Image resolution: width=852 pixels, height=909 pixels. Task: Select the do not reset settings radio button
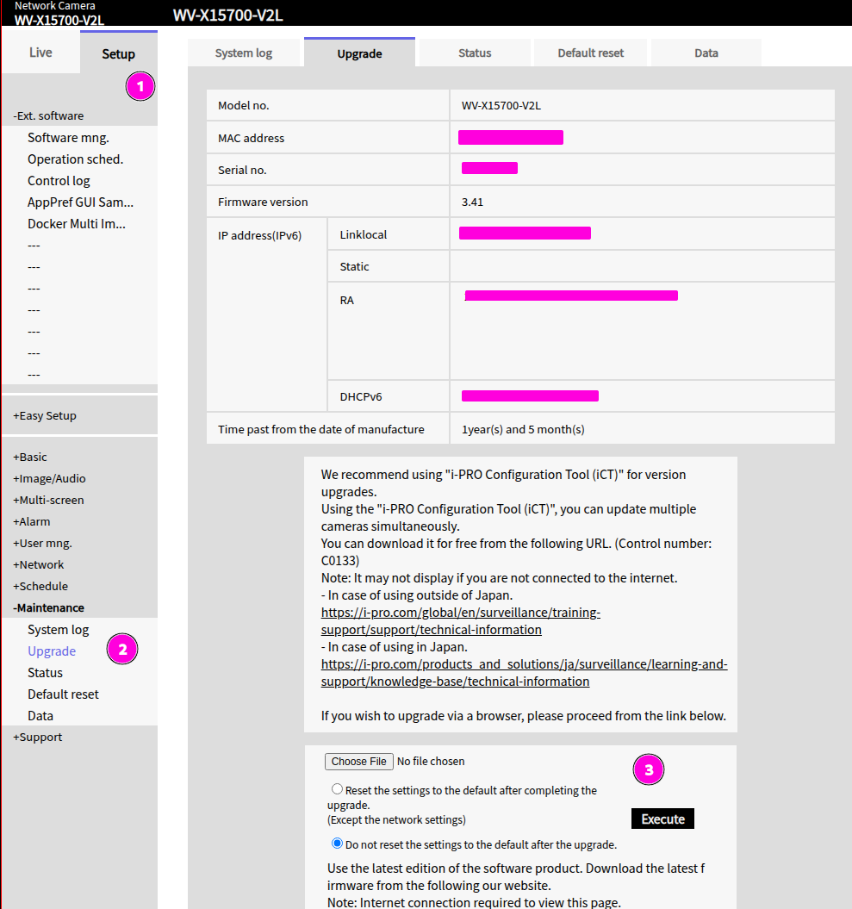[x=337, y=844]
